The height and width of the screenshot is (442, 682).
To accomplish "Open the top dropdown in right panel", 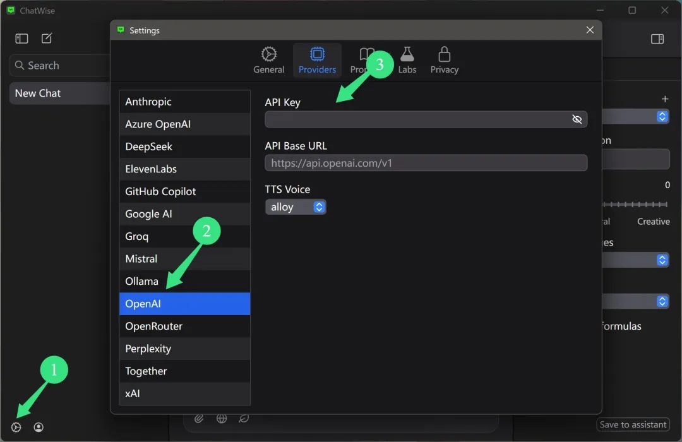I will 635,117.
